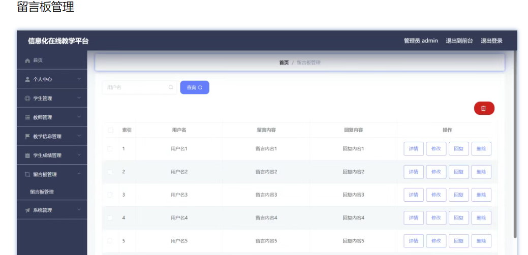Image resolution: width=528 pixels, height=255 pixels.
Task: Expand the 学生管理 menu chevron
Action: pyautogui.click(x=79, y=98)
